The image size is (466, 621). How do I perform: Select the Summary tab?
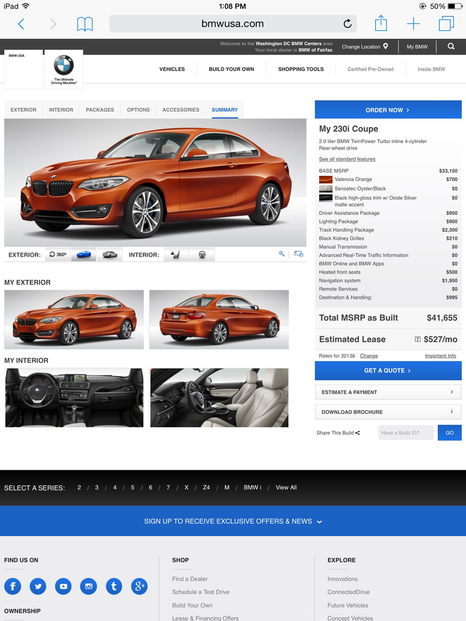point(225,109)
